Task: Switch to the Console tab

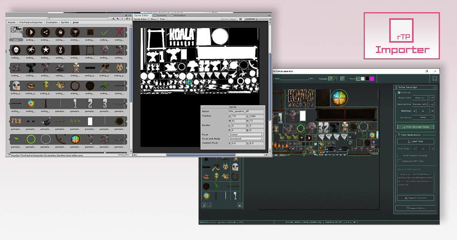Action: point(160,15)
